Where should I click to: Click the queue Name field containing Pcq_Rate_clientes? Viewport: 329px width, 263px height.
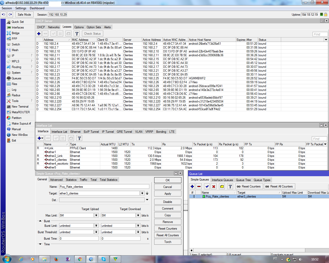click(104, 187)
